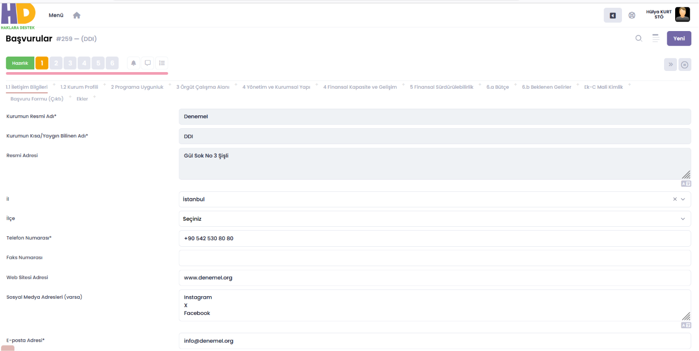Image resolution: width=699 pixels, height=351 pixels.
Task: Open the İlçe dropdown showing Seçiniz
Action: [x=435, y=219]
